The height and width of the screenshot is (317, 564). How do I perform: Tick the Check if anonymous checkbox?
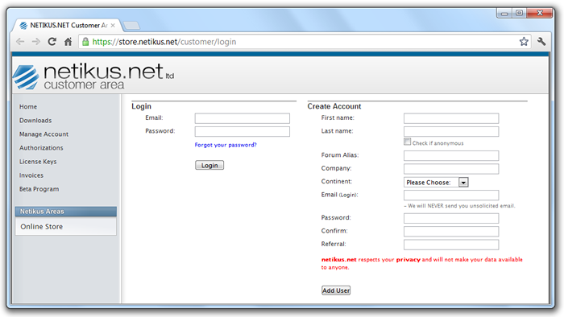point(407,142)
